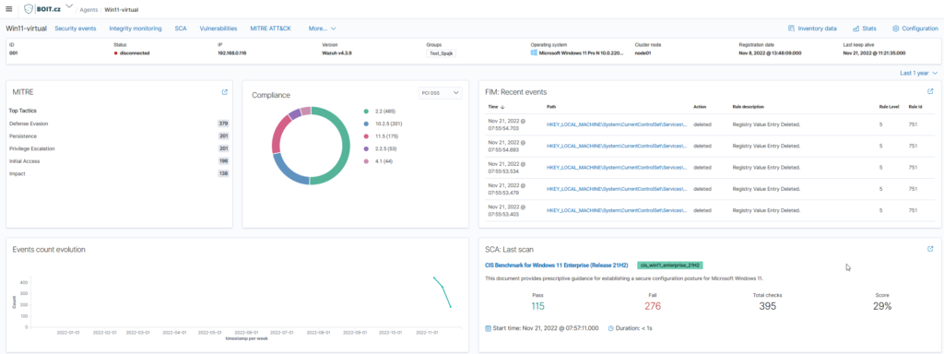Click the Inventory data icon
The image size is (944, 354).
click(x=792, y=29)
